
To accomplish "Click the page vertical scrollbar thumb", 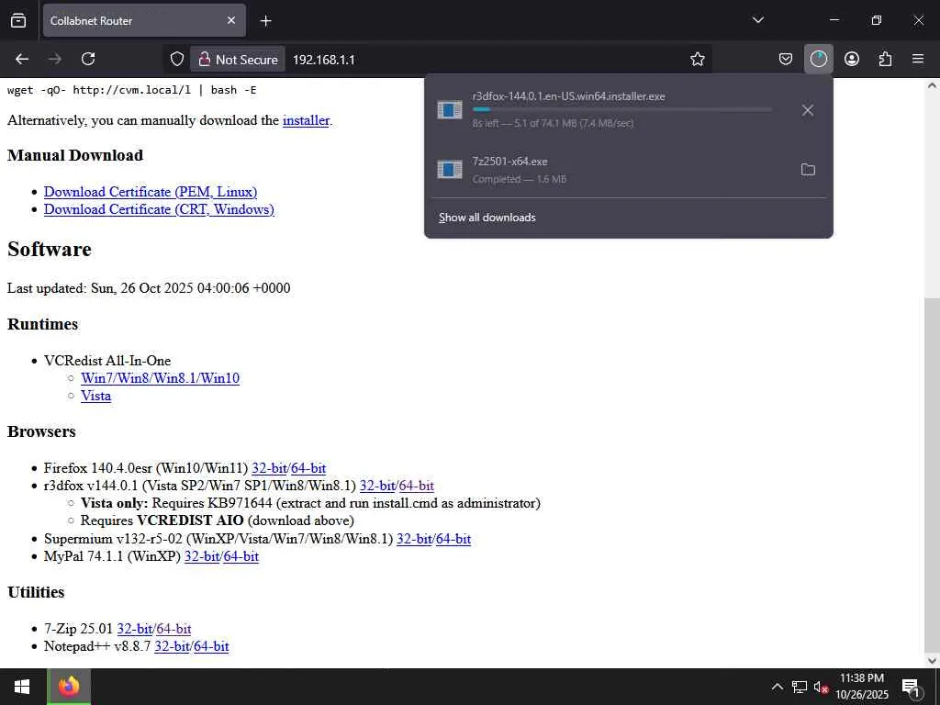I will pyautogui.click(x=932, y=475).
